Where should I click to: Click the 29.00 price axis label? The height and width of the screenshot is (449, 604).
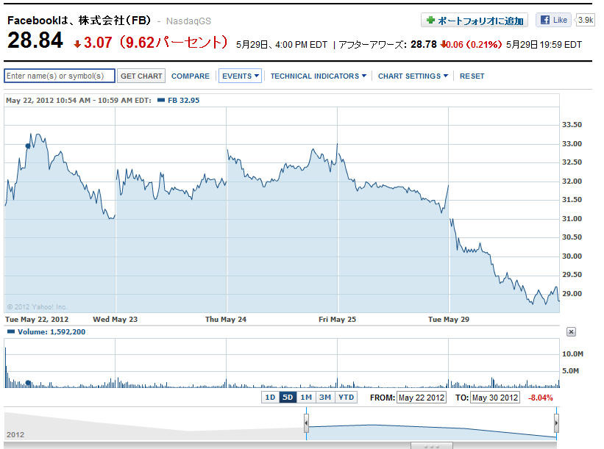click(572, 293)
